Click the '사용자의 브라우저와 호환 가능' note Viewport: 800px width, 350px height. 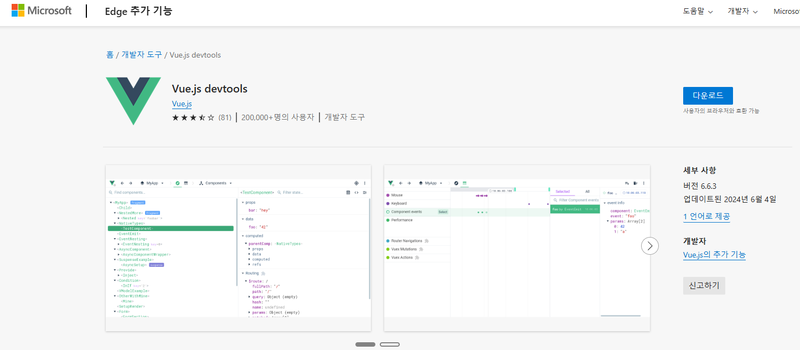coord(721,111)
